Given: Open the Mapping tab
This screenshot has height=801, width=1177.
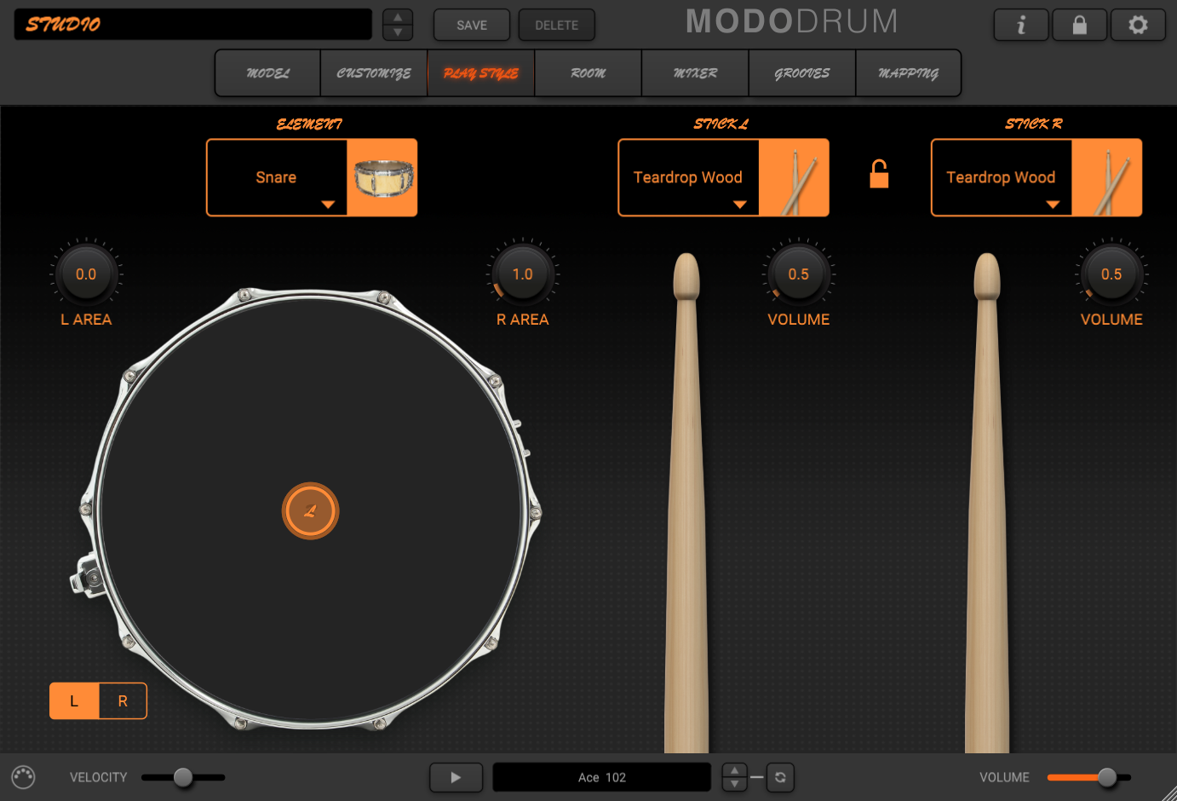Looking at the screenshot, I should [908, 73].
